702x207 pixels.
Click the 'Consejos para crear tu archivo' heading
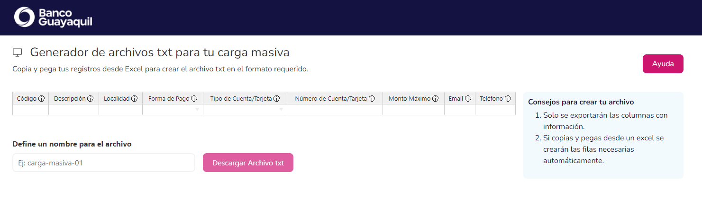[581, 102]
